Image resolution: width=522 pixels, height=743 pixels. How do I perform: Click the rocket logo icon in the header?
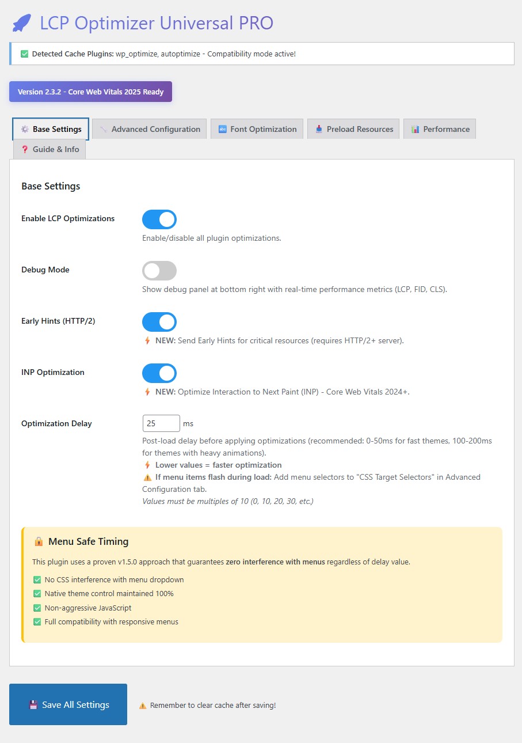click(21, 24)
